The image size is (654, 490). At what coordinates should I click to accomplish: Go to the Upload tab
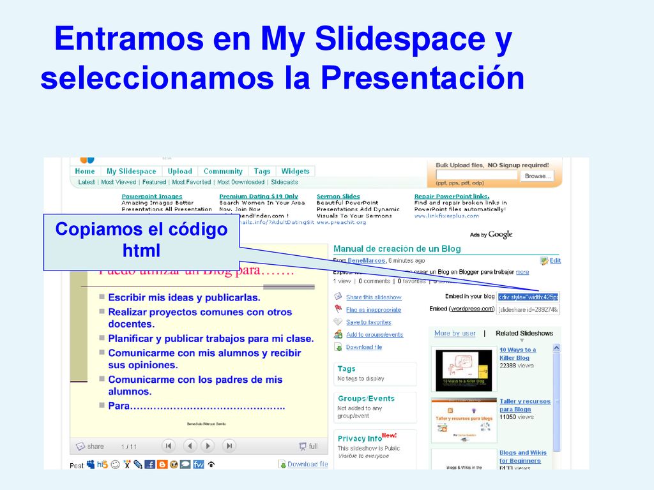click(179, 171)
